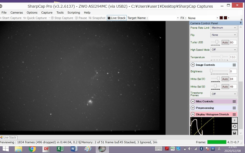Open the File menu
The image size is (245, 153).
coord(4,13)
